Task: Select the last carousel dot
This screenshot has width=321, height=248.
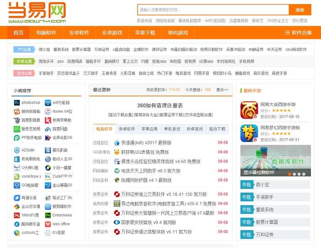Action: click(x=304, y=174)
